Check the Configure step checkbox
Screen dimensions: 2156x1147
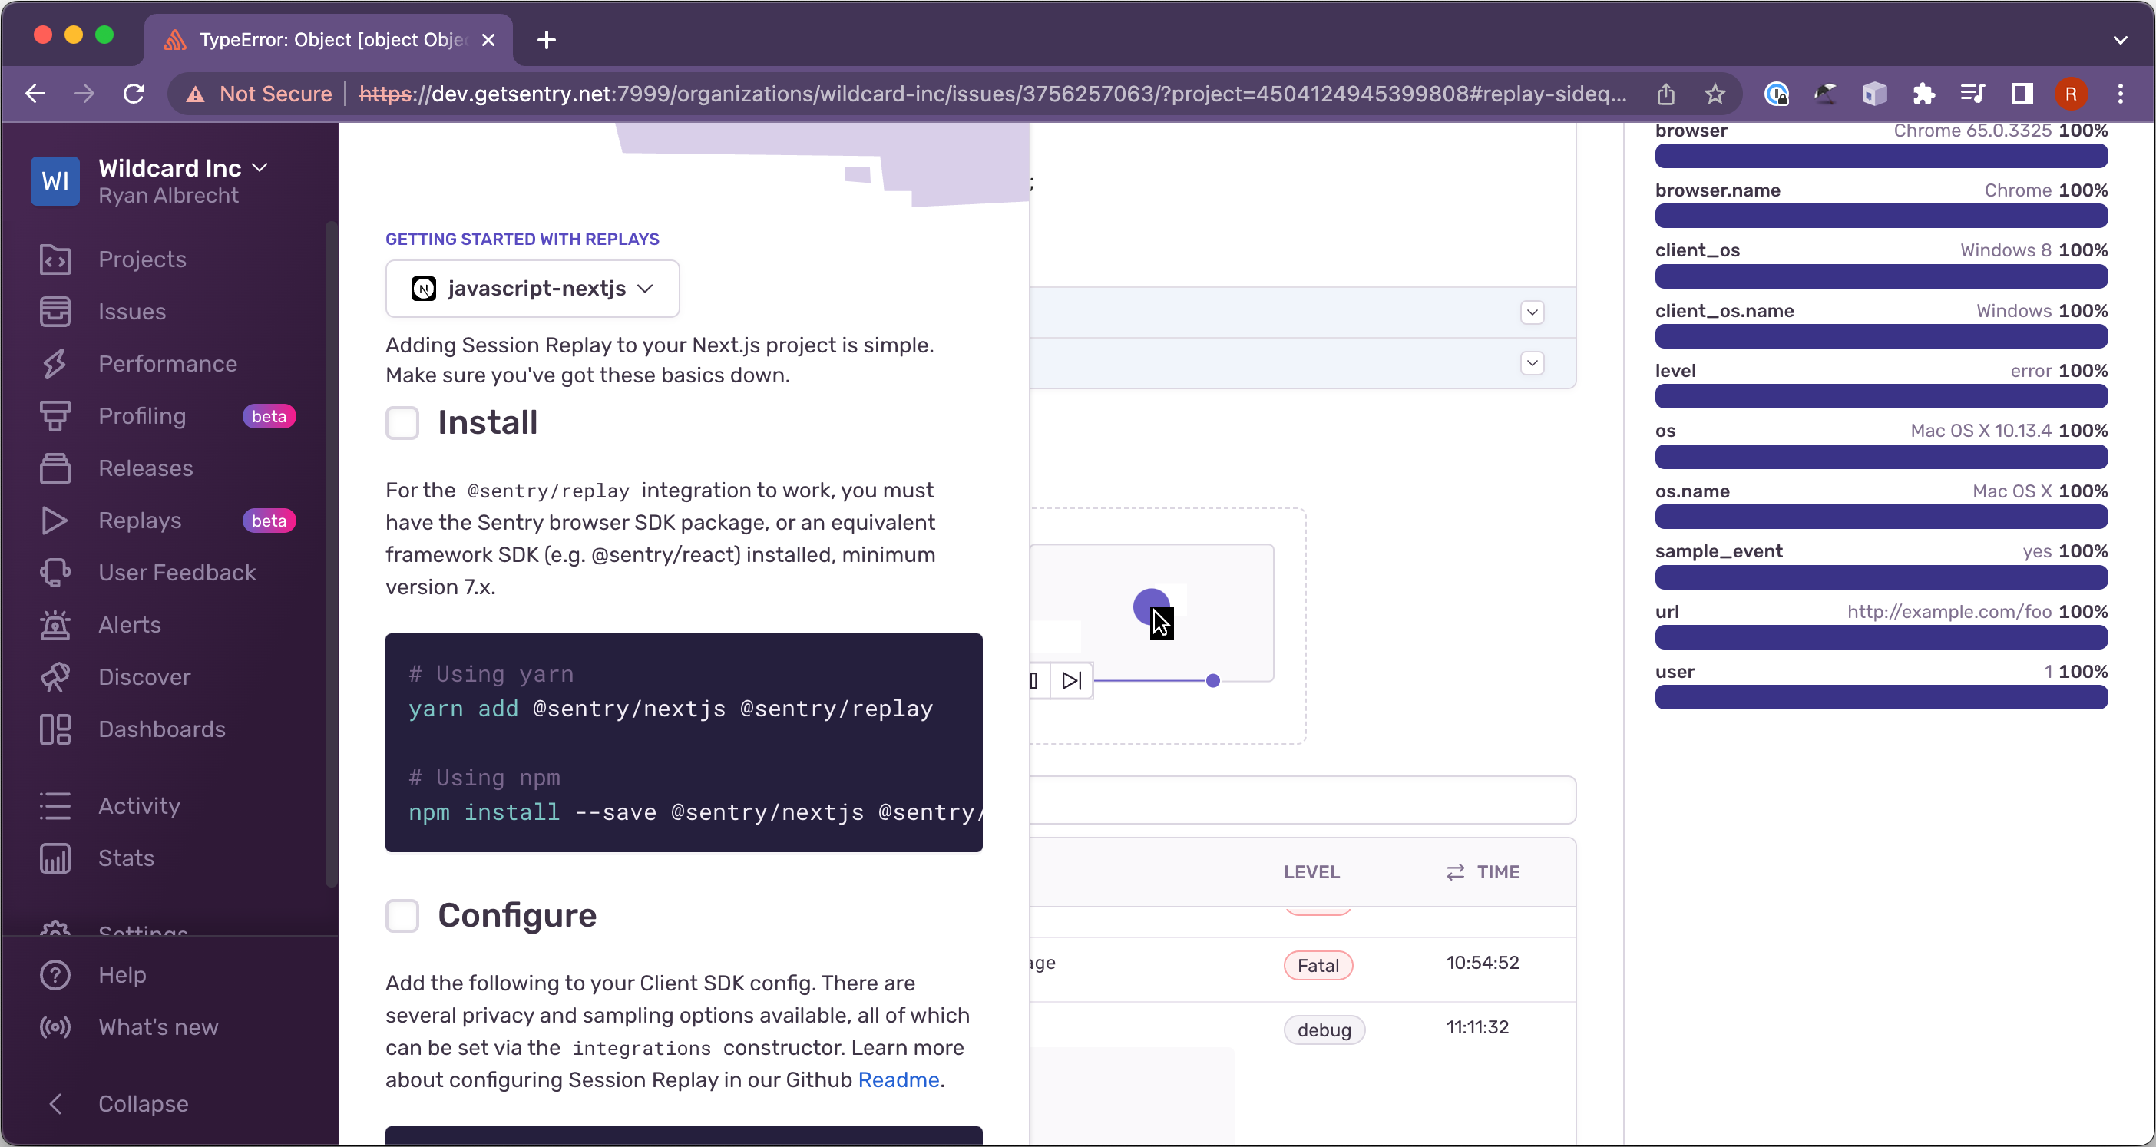(x=402, y=916)
